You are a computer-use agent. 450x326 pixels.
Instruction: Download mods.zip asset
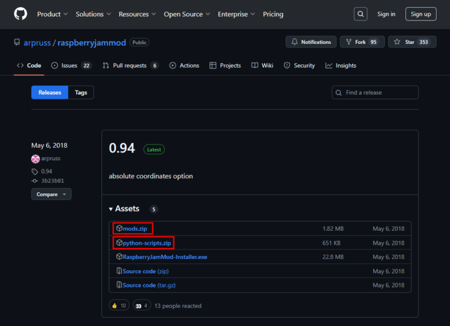tap(134, 228)
